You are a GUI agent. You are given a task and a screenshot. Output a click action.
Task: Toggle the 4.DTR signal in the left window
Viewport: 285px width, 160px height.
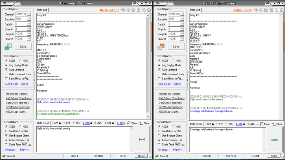point(88,123)
